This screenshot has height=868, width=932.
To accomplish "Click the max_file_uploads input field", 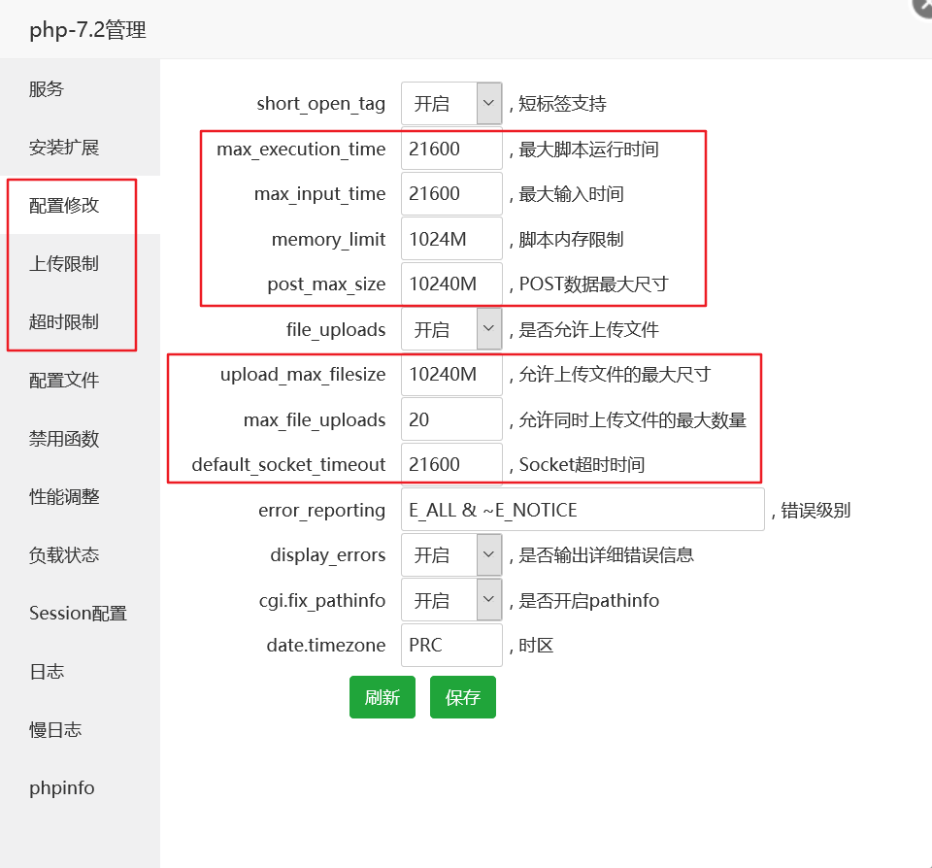I will coord(451,419).
